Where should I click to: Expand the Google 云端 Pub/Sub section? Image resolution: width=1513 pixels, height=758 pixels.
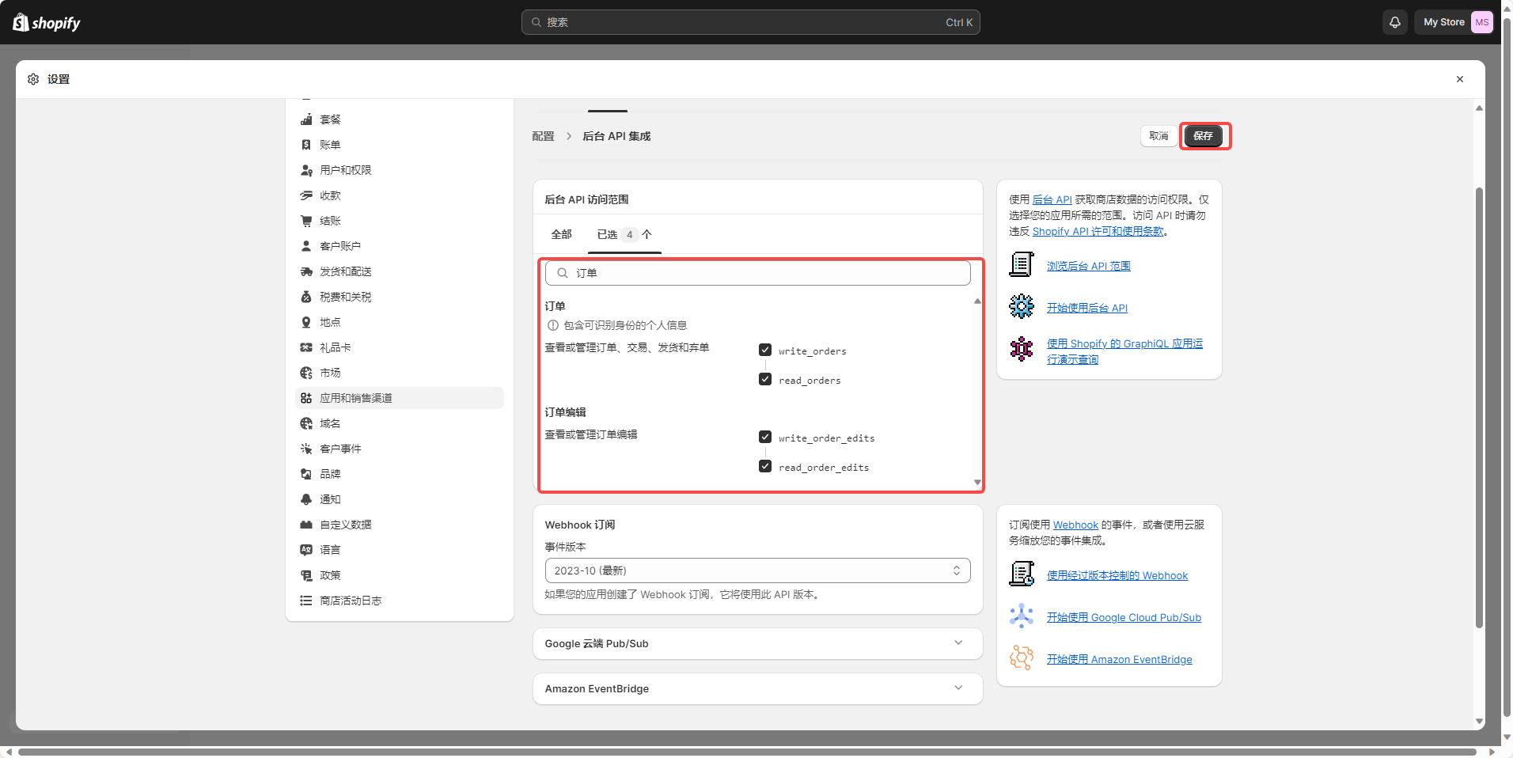pyautogui.click(x=757, y=643)
